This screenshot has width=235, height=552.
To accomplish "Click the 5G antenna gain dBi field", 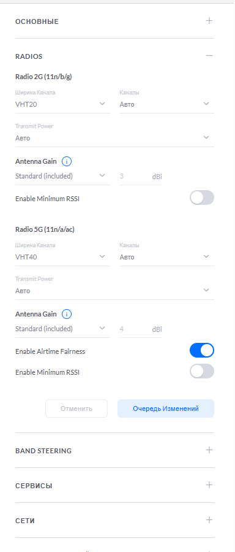I will [141, 329].
